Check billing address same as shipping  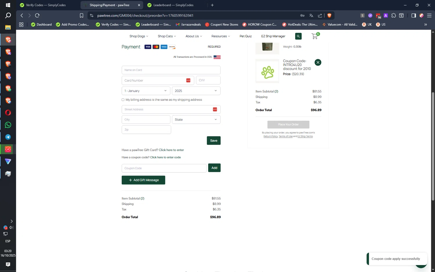tap(123, 100)
